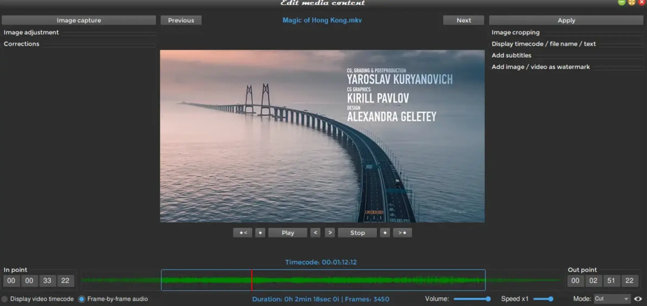The height and width of the screenshot is (306, 647).
Task: Click the diamond marker button right of Stop
Action: 385,233
